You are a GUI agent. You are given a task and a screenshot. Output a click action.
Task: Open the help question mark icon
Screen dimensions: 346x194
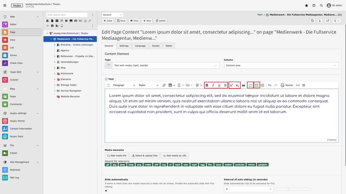[314, 5]
